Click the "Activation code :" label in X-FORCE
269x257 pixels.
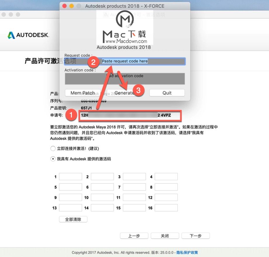click(80, 70)
